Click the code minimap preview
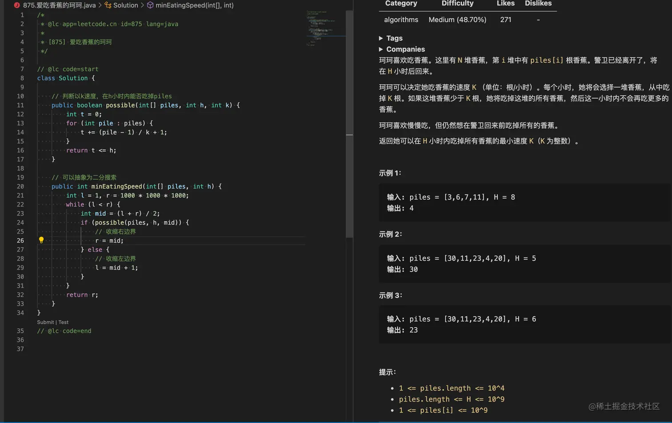 point(326,28)
